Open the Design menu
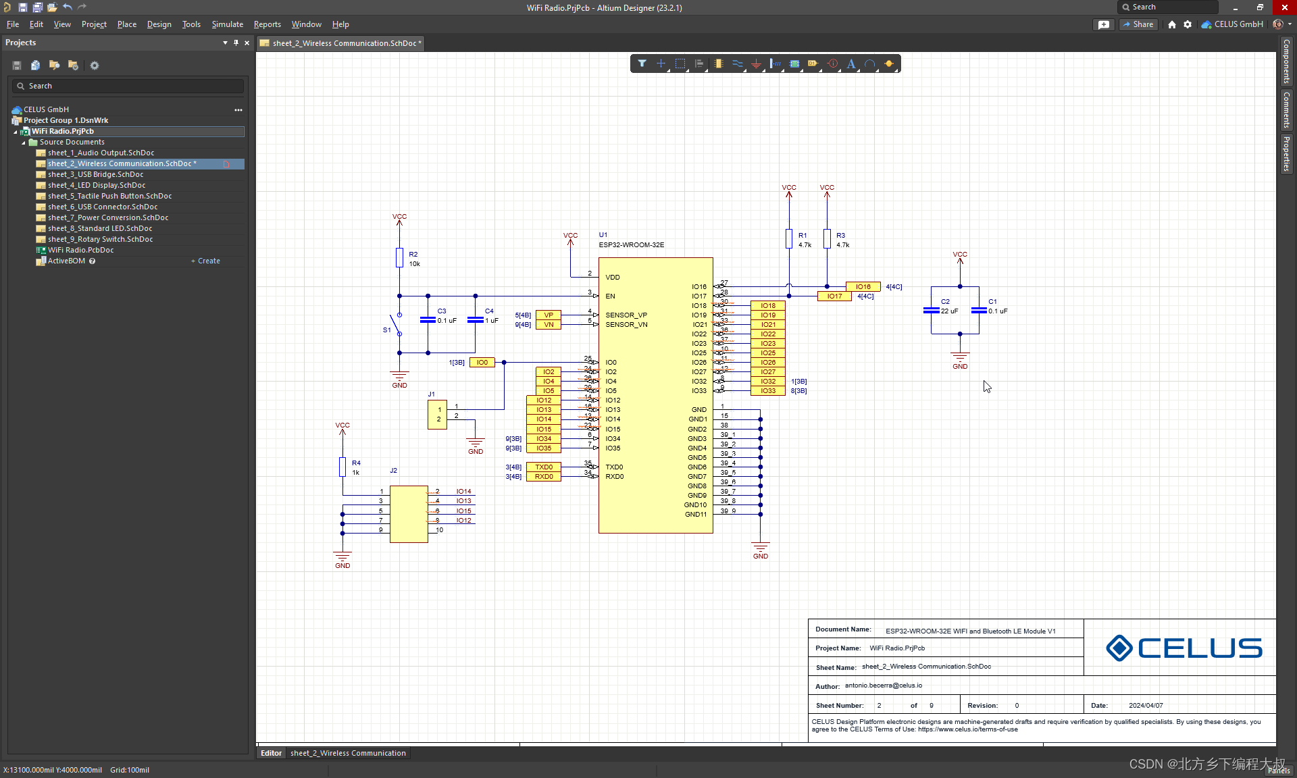Screen dimensions: 1297x778 (x=159, y=24)
